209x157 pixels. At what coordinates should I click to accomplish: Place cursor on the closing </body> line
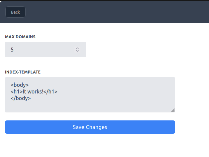point(21,98)
